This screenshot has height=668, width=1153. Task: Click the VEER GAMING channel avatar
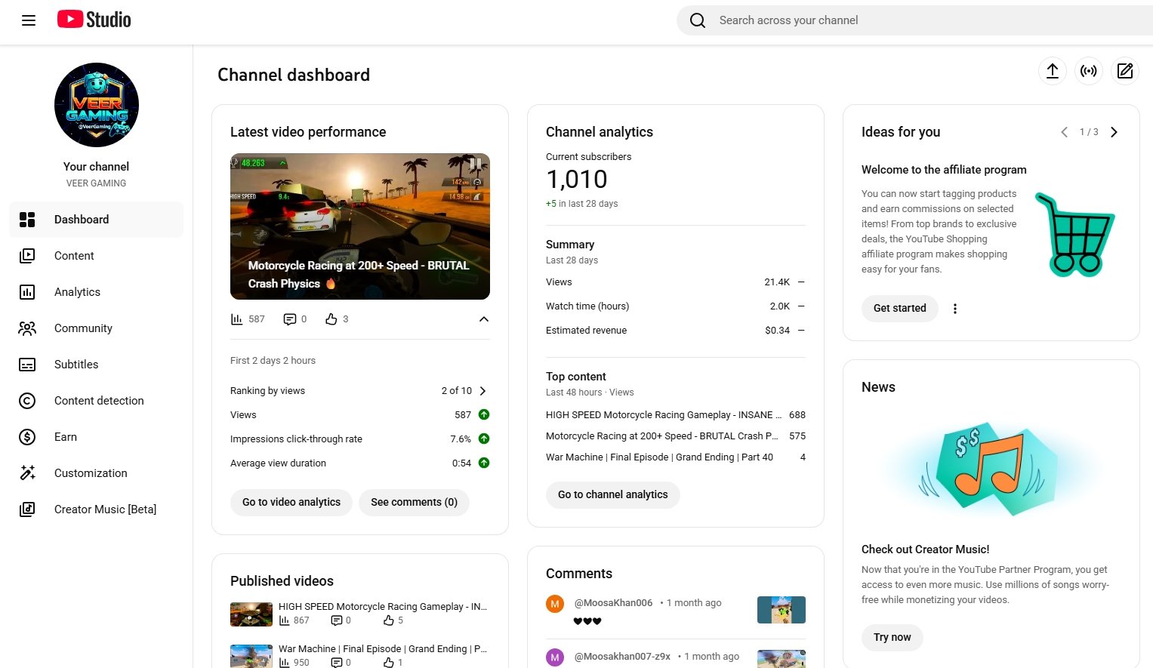97,105
